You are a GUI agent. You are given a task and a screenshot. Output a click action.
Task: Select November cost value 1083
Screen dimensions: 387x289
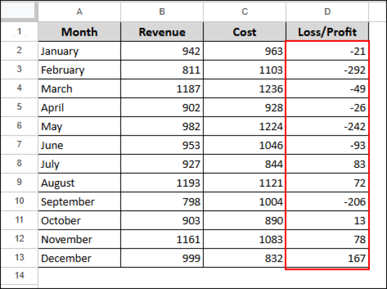[244, 240]
